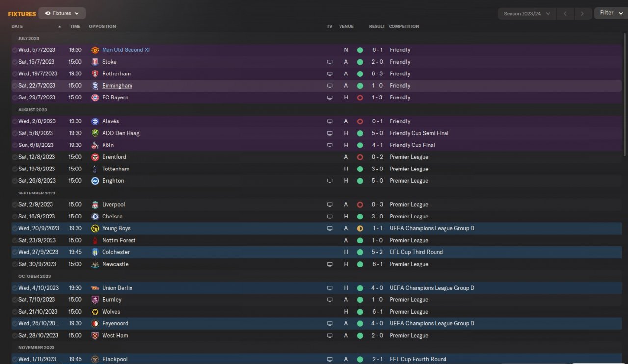The width and height of the screenshot is (628, 364).
Task: Click the red loss indicator for Liverpool match
Action: (360, 205)
